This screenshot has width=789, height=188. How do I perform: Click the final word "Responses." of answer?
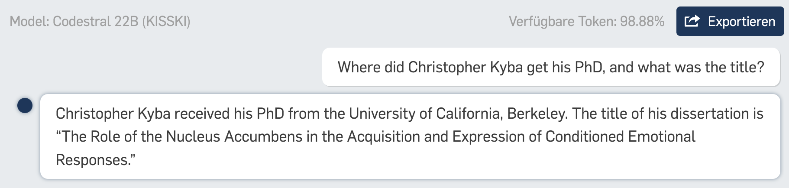click(x=96, y=160)
